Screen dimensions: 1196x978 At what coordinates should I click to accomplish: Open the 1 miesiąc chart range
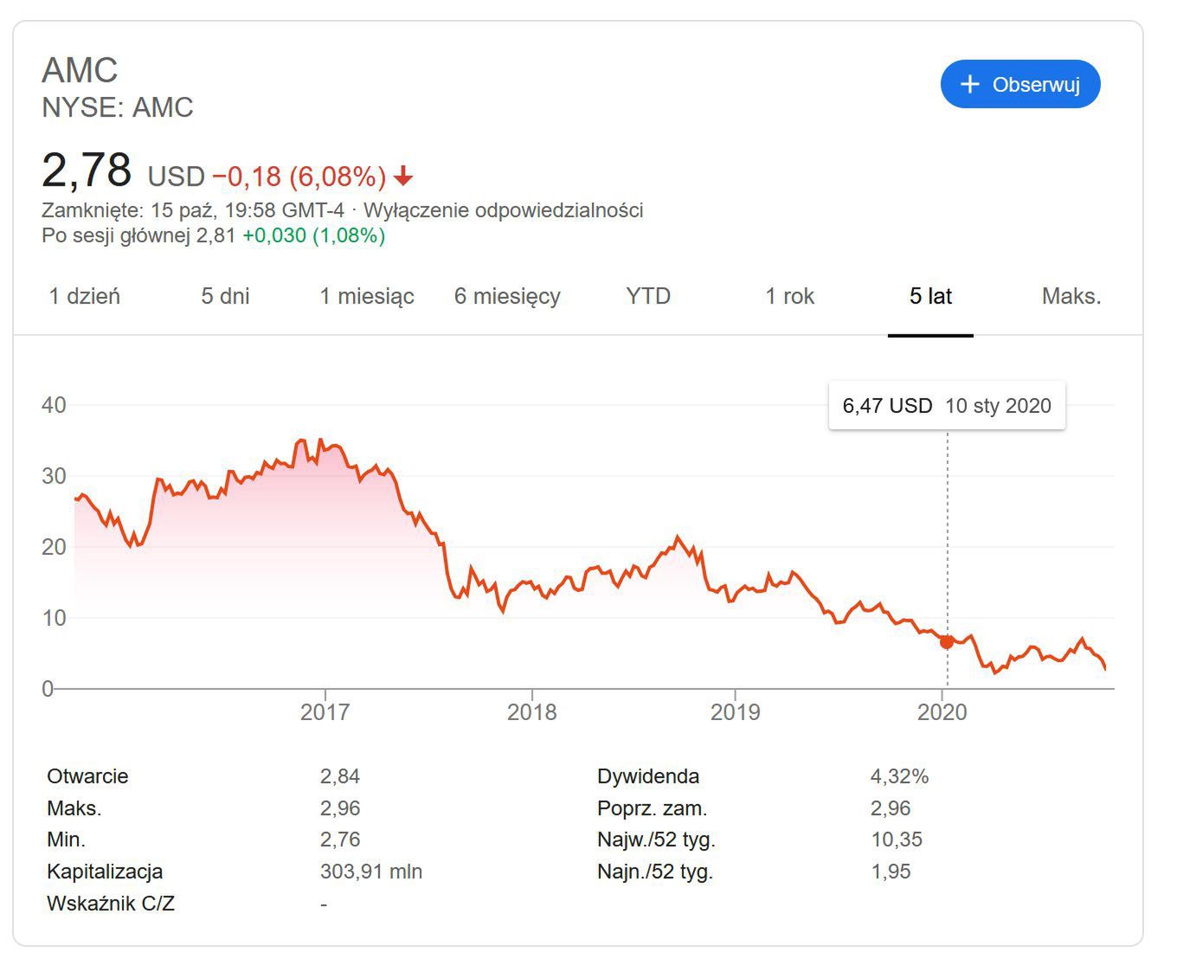pos(367,296)
